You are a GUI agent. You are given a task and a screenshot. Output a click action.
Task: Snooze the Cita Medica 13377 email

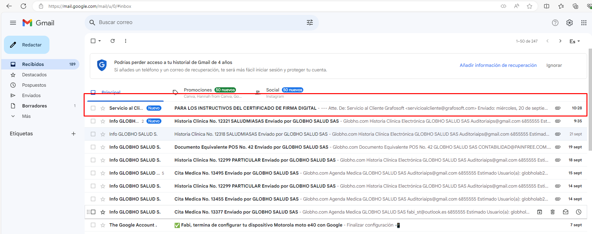578,212
